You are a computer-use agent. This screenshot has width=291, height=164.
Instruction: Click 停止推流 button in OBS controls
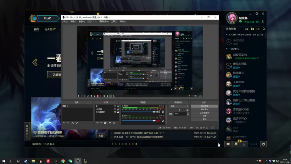[204, 106]
